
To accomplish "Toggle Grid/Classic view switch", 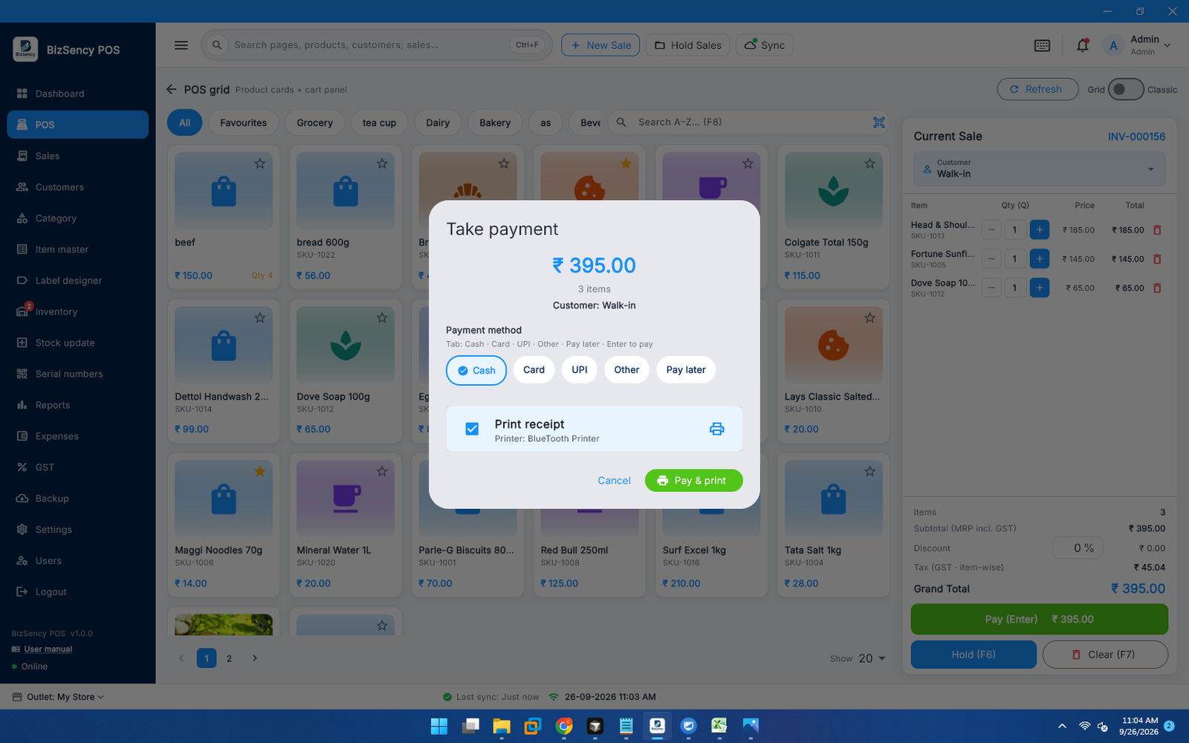I will coord(1125,89).
